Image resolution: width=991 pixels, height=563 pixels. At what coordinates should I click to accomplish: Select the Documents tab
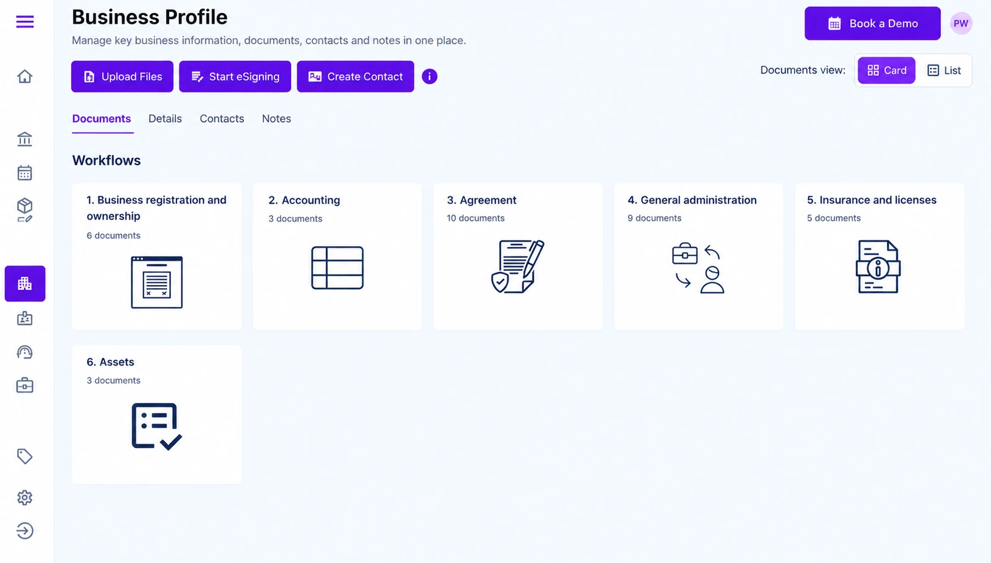102,119
